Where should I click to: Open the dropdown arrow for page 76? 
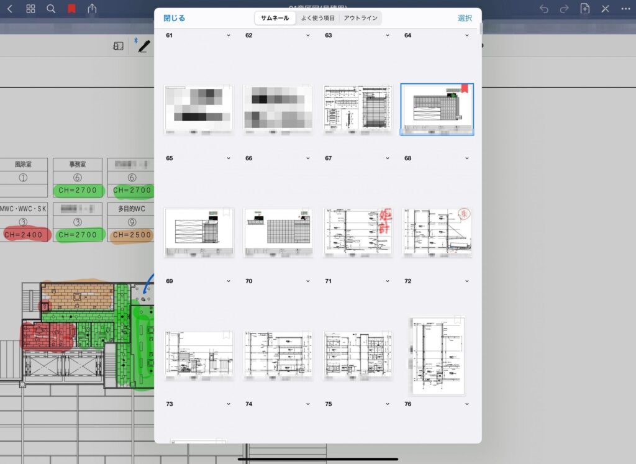click(x=467, y=404)
